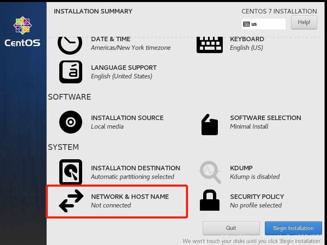Click 'Americas/New York timezone' text

click(131, 48)
